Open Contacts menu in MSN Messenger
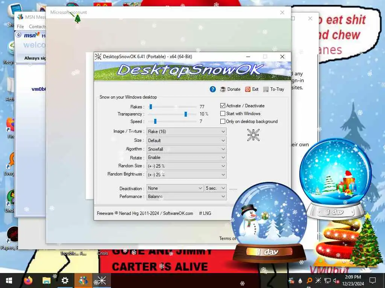Image resolution: width=385 pixels, height=288 pixels. tap(37, 27)
